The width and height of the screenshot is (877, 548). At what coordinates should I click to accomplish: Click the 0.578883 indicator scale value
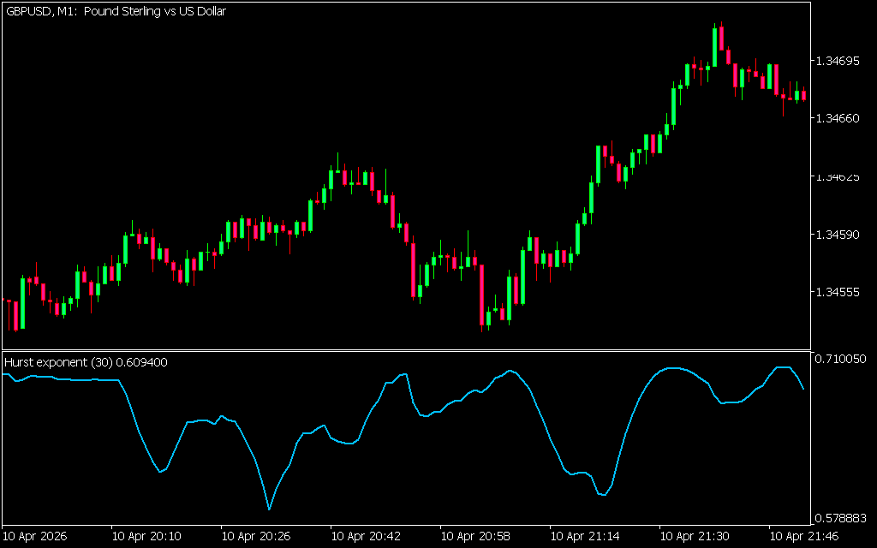click(x=841, y=519)
